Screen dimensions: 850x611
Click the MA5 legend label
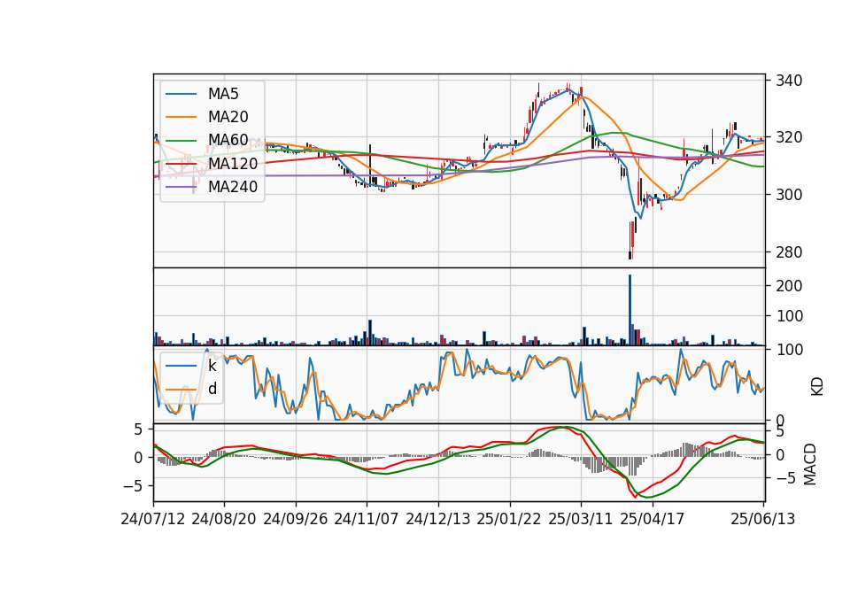click(223, 94)
